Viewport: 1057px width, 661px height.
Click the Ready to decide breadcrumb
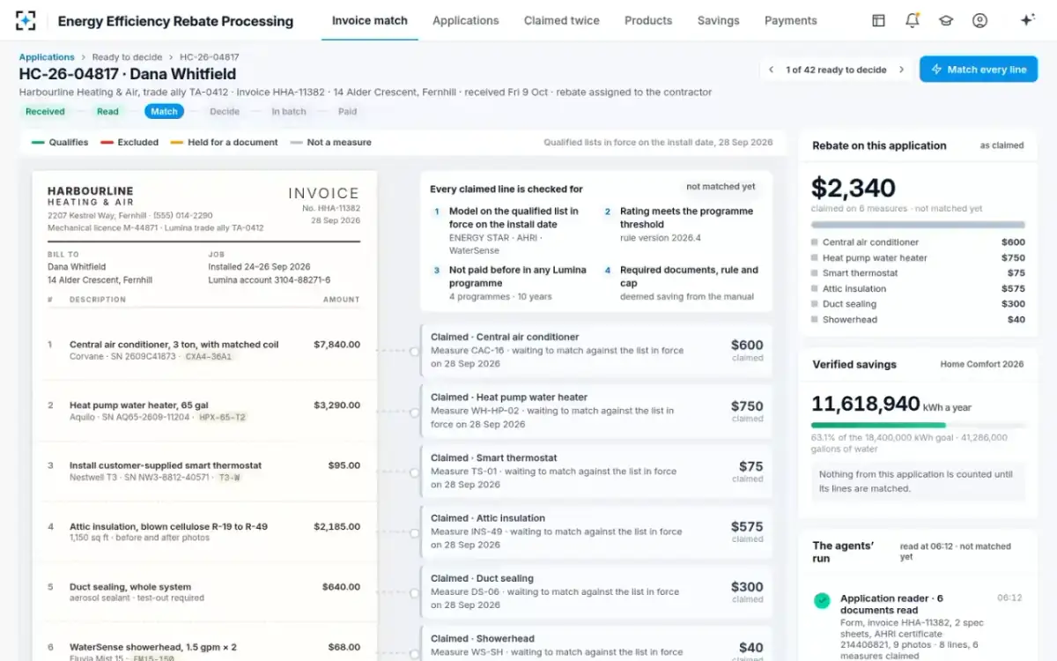pyautogui.click(x=127, y=57)
